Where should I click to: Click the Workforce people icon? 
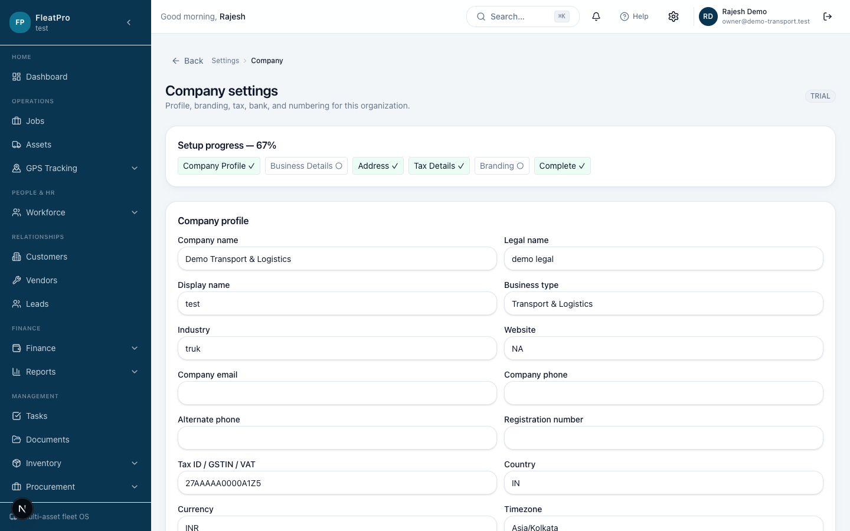coord(17,212)
